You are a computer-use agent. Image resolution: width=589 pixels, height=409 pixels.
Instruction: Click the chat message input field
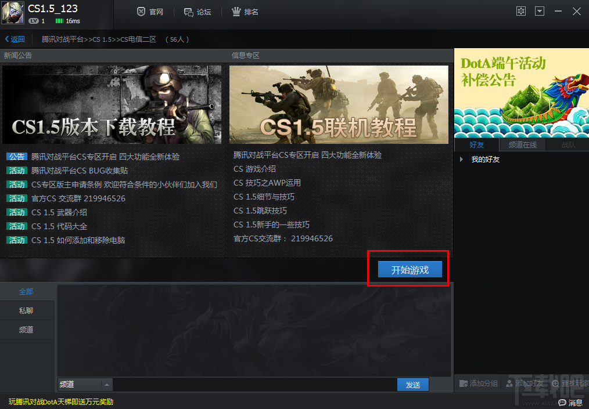254,384
